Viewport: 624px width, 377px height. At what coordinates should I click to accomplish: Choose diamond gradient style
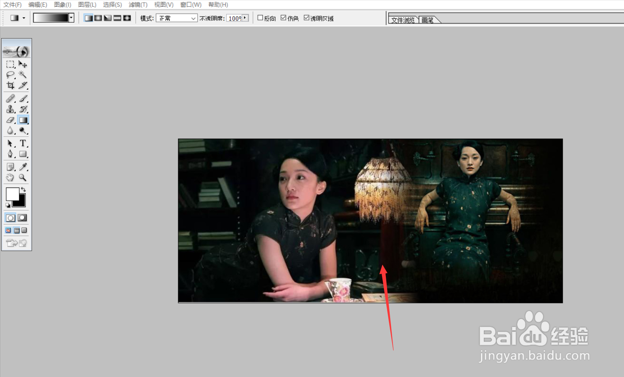pos(127,18)
